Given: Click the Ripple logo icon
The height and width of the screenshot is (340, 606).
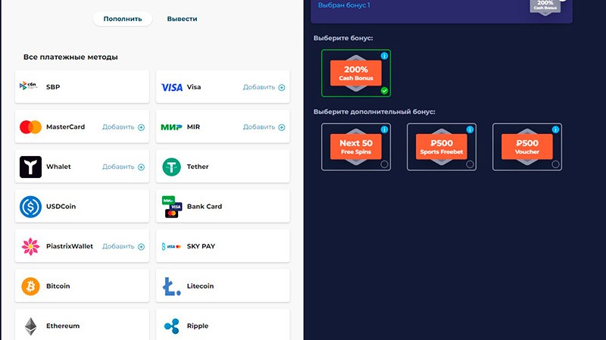Looking at the screenshot, I should (x=172, y=326).
